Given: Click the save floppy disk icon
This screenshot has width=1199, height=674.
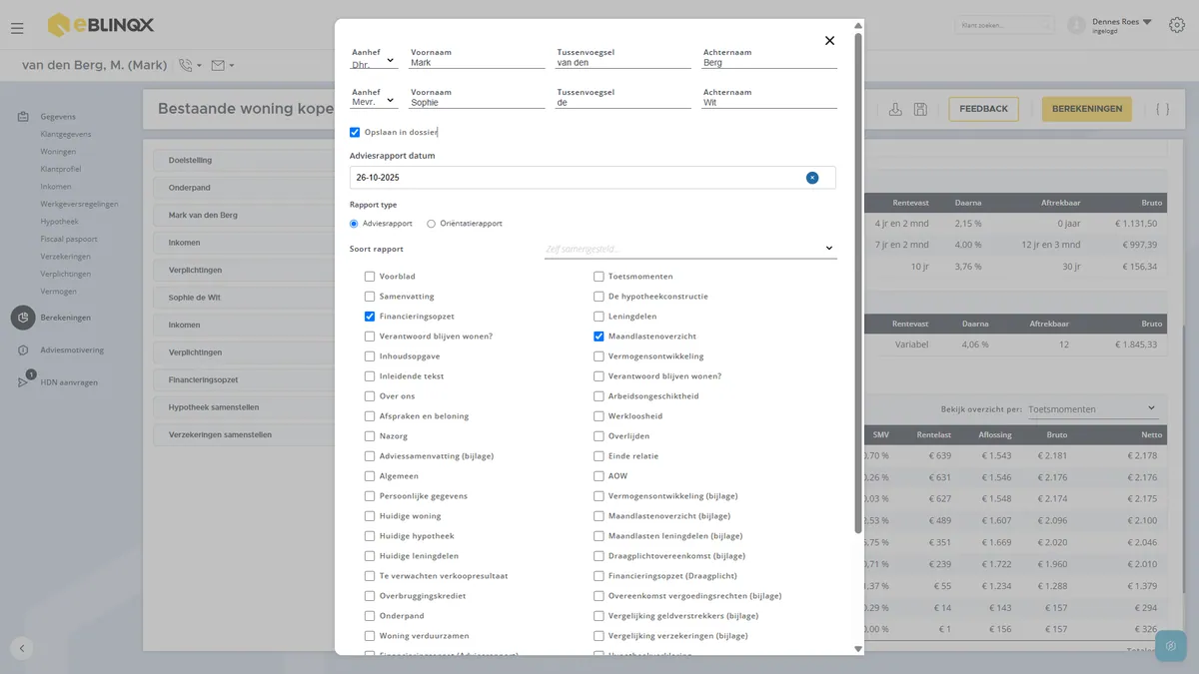Looking at the screenshot, I should tap(920, 109).
